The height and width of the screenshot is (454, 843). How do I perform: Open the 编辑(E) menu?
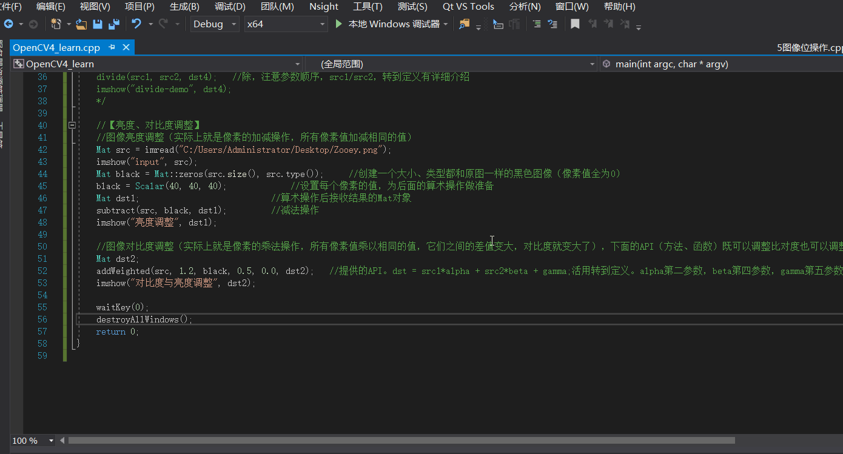[x=50, y=7]
